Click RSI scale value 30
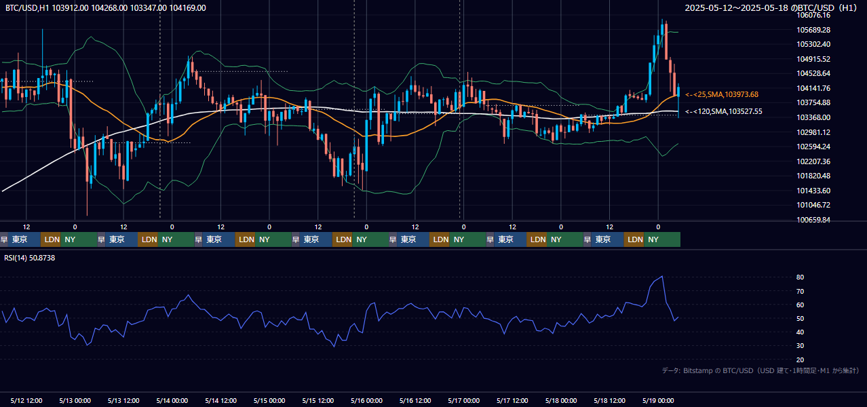Screen dimensions: 867x407 [x=801, y=346]
